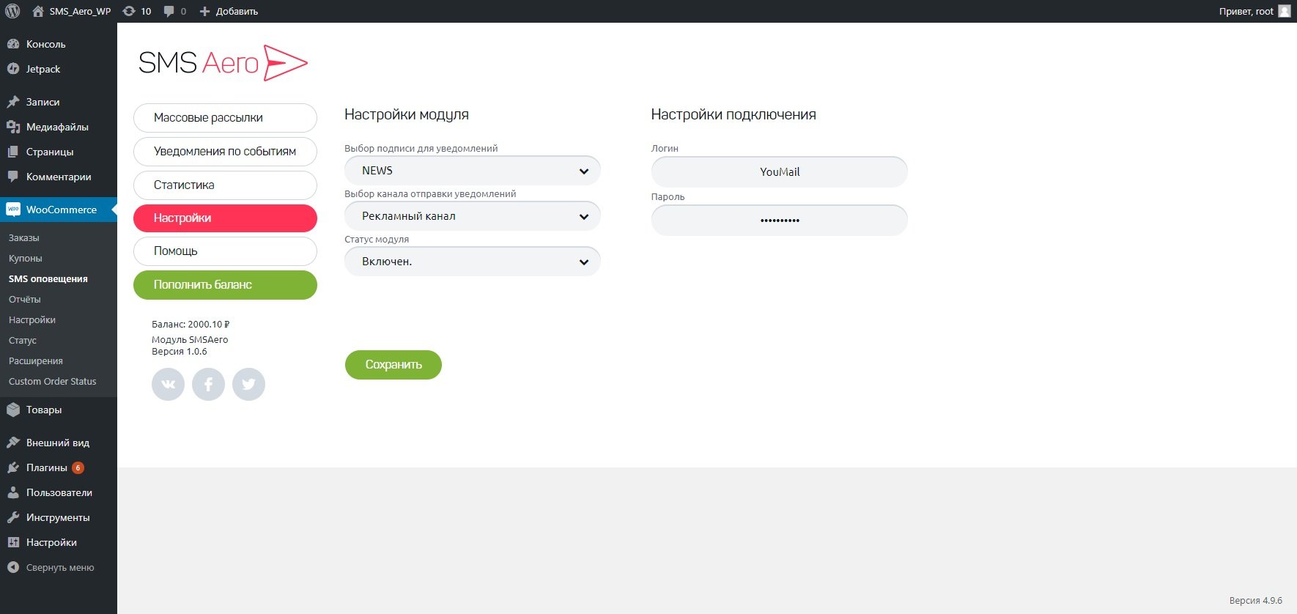The height and width of the screenshot is (614, 1297).
Task: Open the Медиафайлы media menu
Action: 59,127
